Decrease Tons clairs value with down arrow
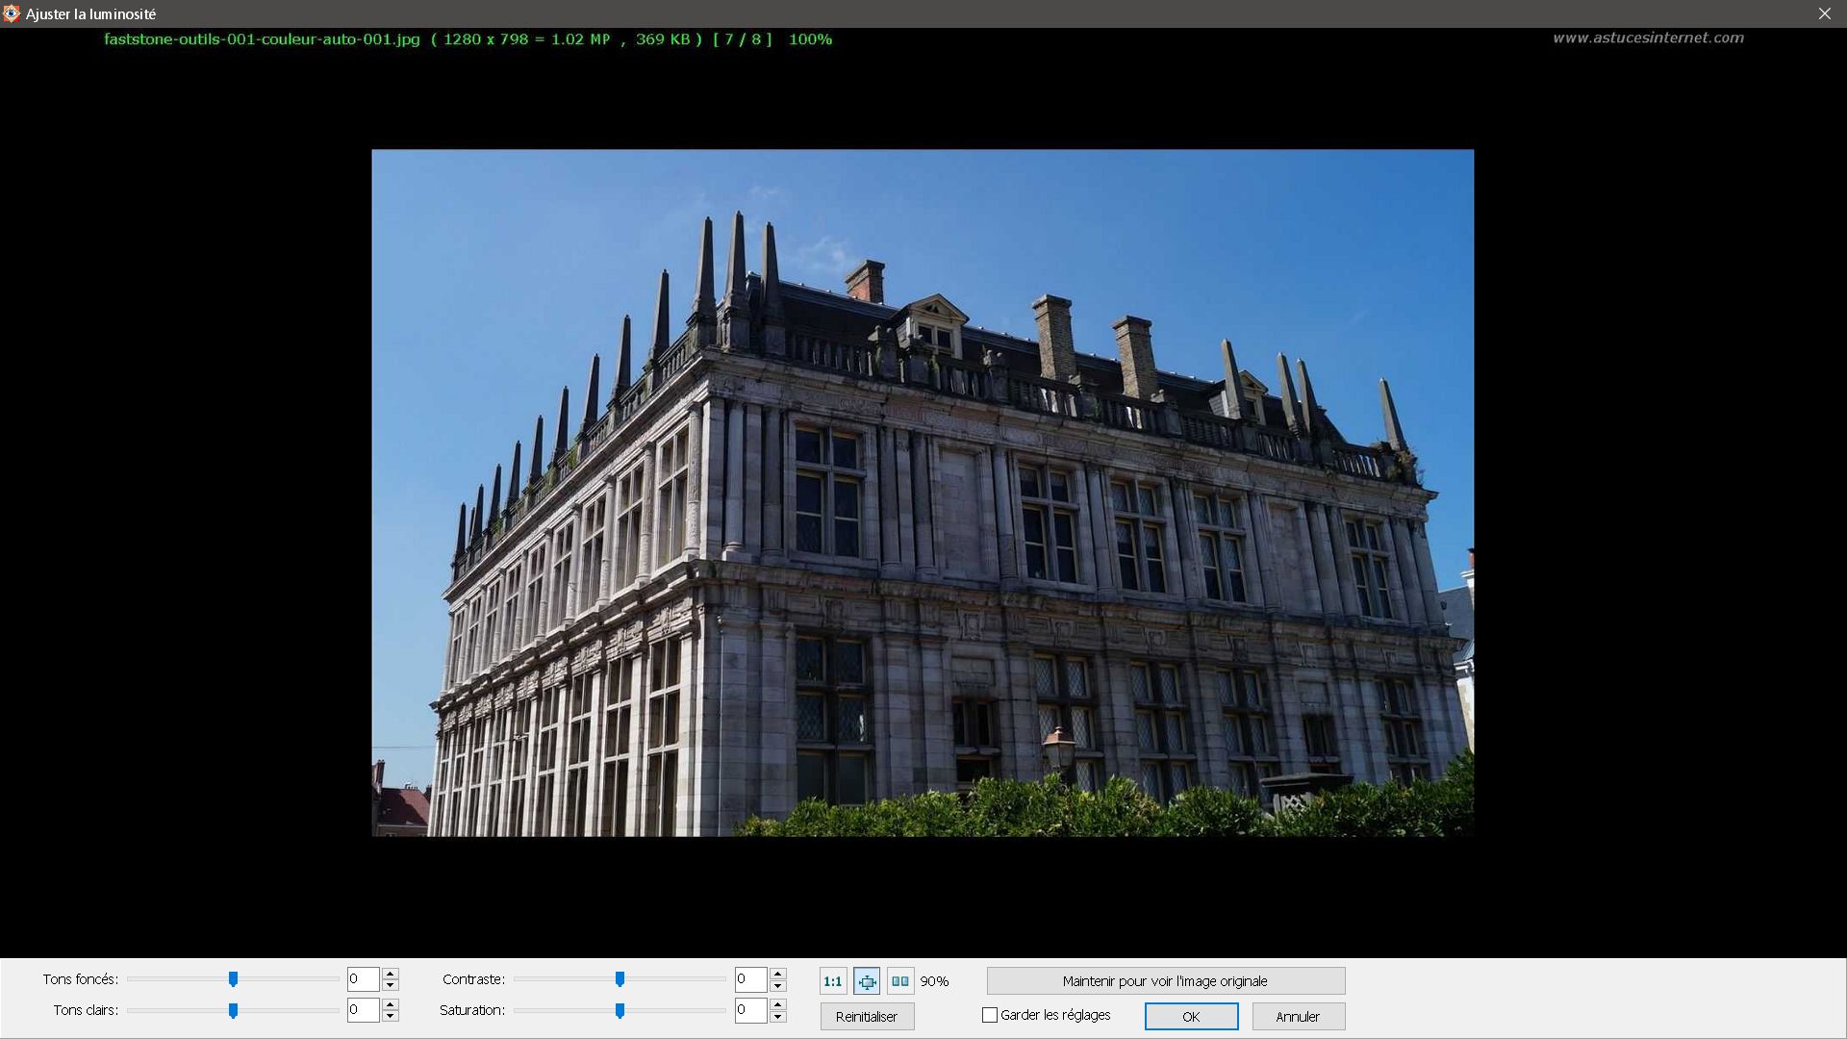This screenshot has height=1039, width=1847. [x=391, y=1016]
